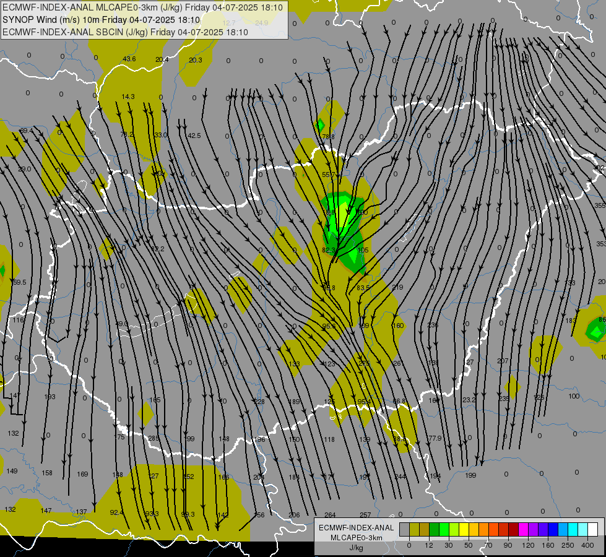Click the map value 184
The width and height of the screenshot is (606, 557).
294,477
